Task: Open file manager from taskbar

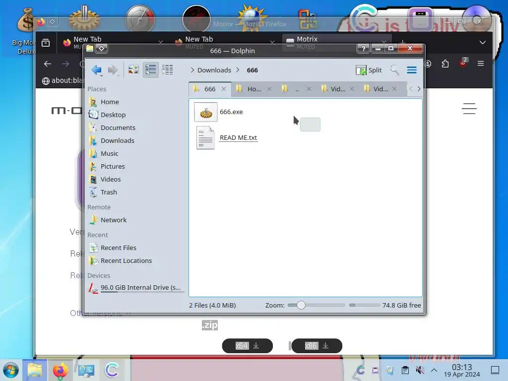Action: tap(35, 370)
